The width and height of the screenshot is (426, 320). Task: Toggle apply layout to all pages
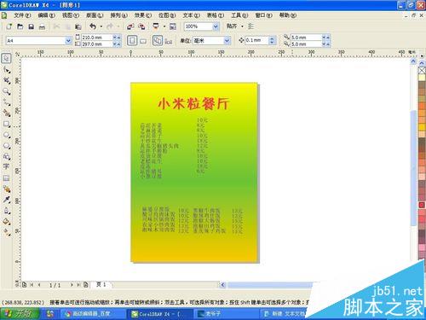pyautogui.click(x=158, y=41)
